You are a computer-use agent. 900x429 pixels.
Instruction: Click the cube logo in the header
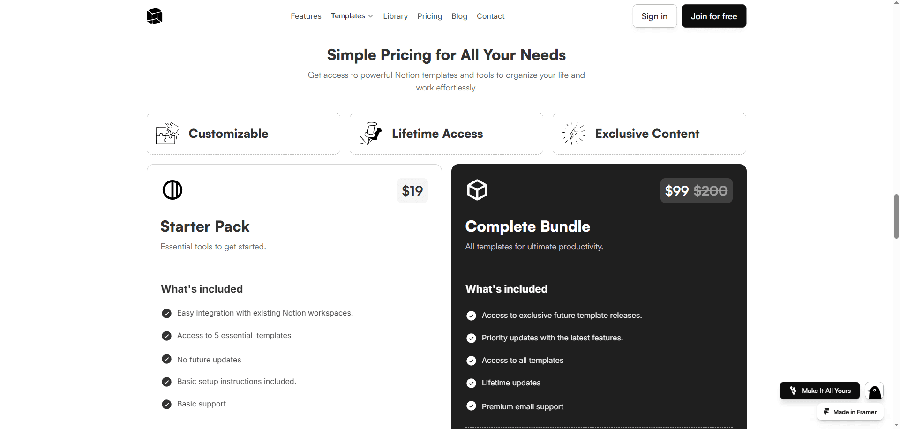[x=155, y=16]
